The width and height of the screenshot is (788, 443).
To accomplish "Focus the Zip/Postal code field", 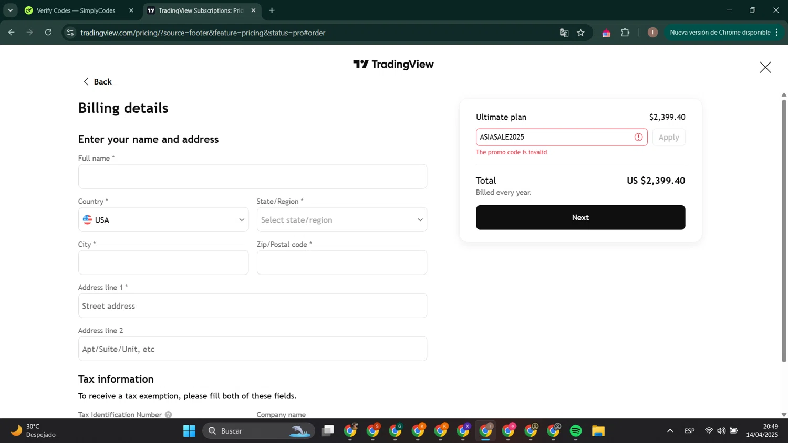I will coord(341,262).
